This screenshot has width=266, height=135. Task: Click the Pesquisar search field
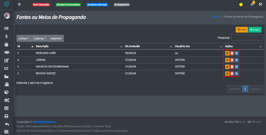(247, 38)
